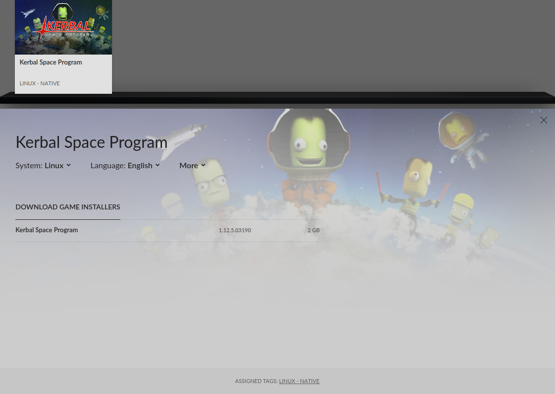Viewport: 555px width, 394px height.
Task: Open the System: Linux dropdown
Action: tap(43, 165)
